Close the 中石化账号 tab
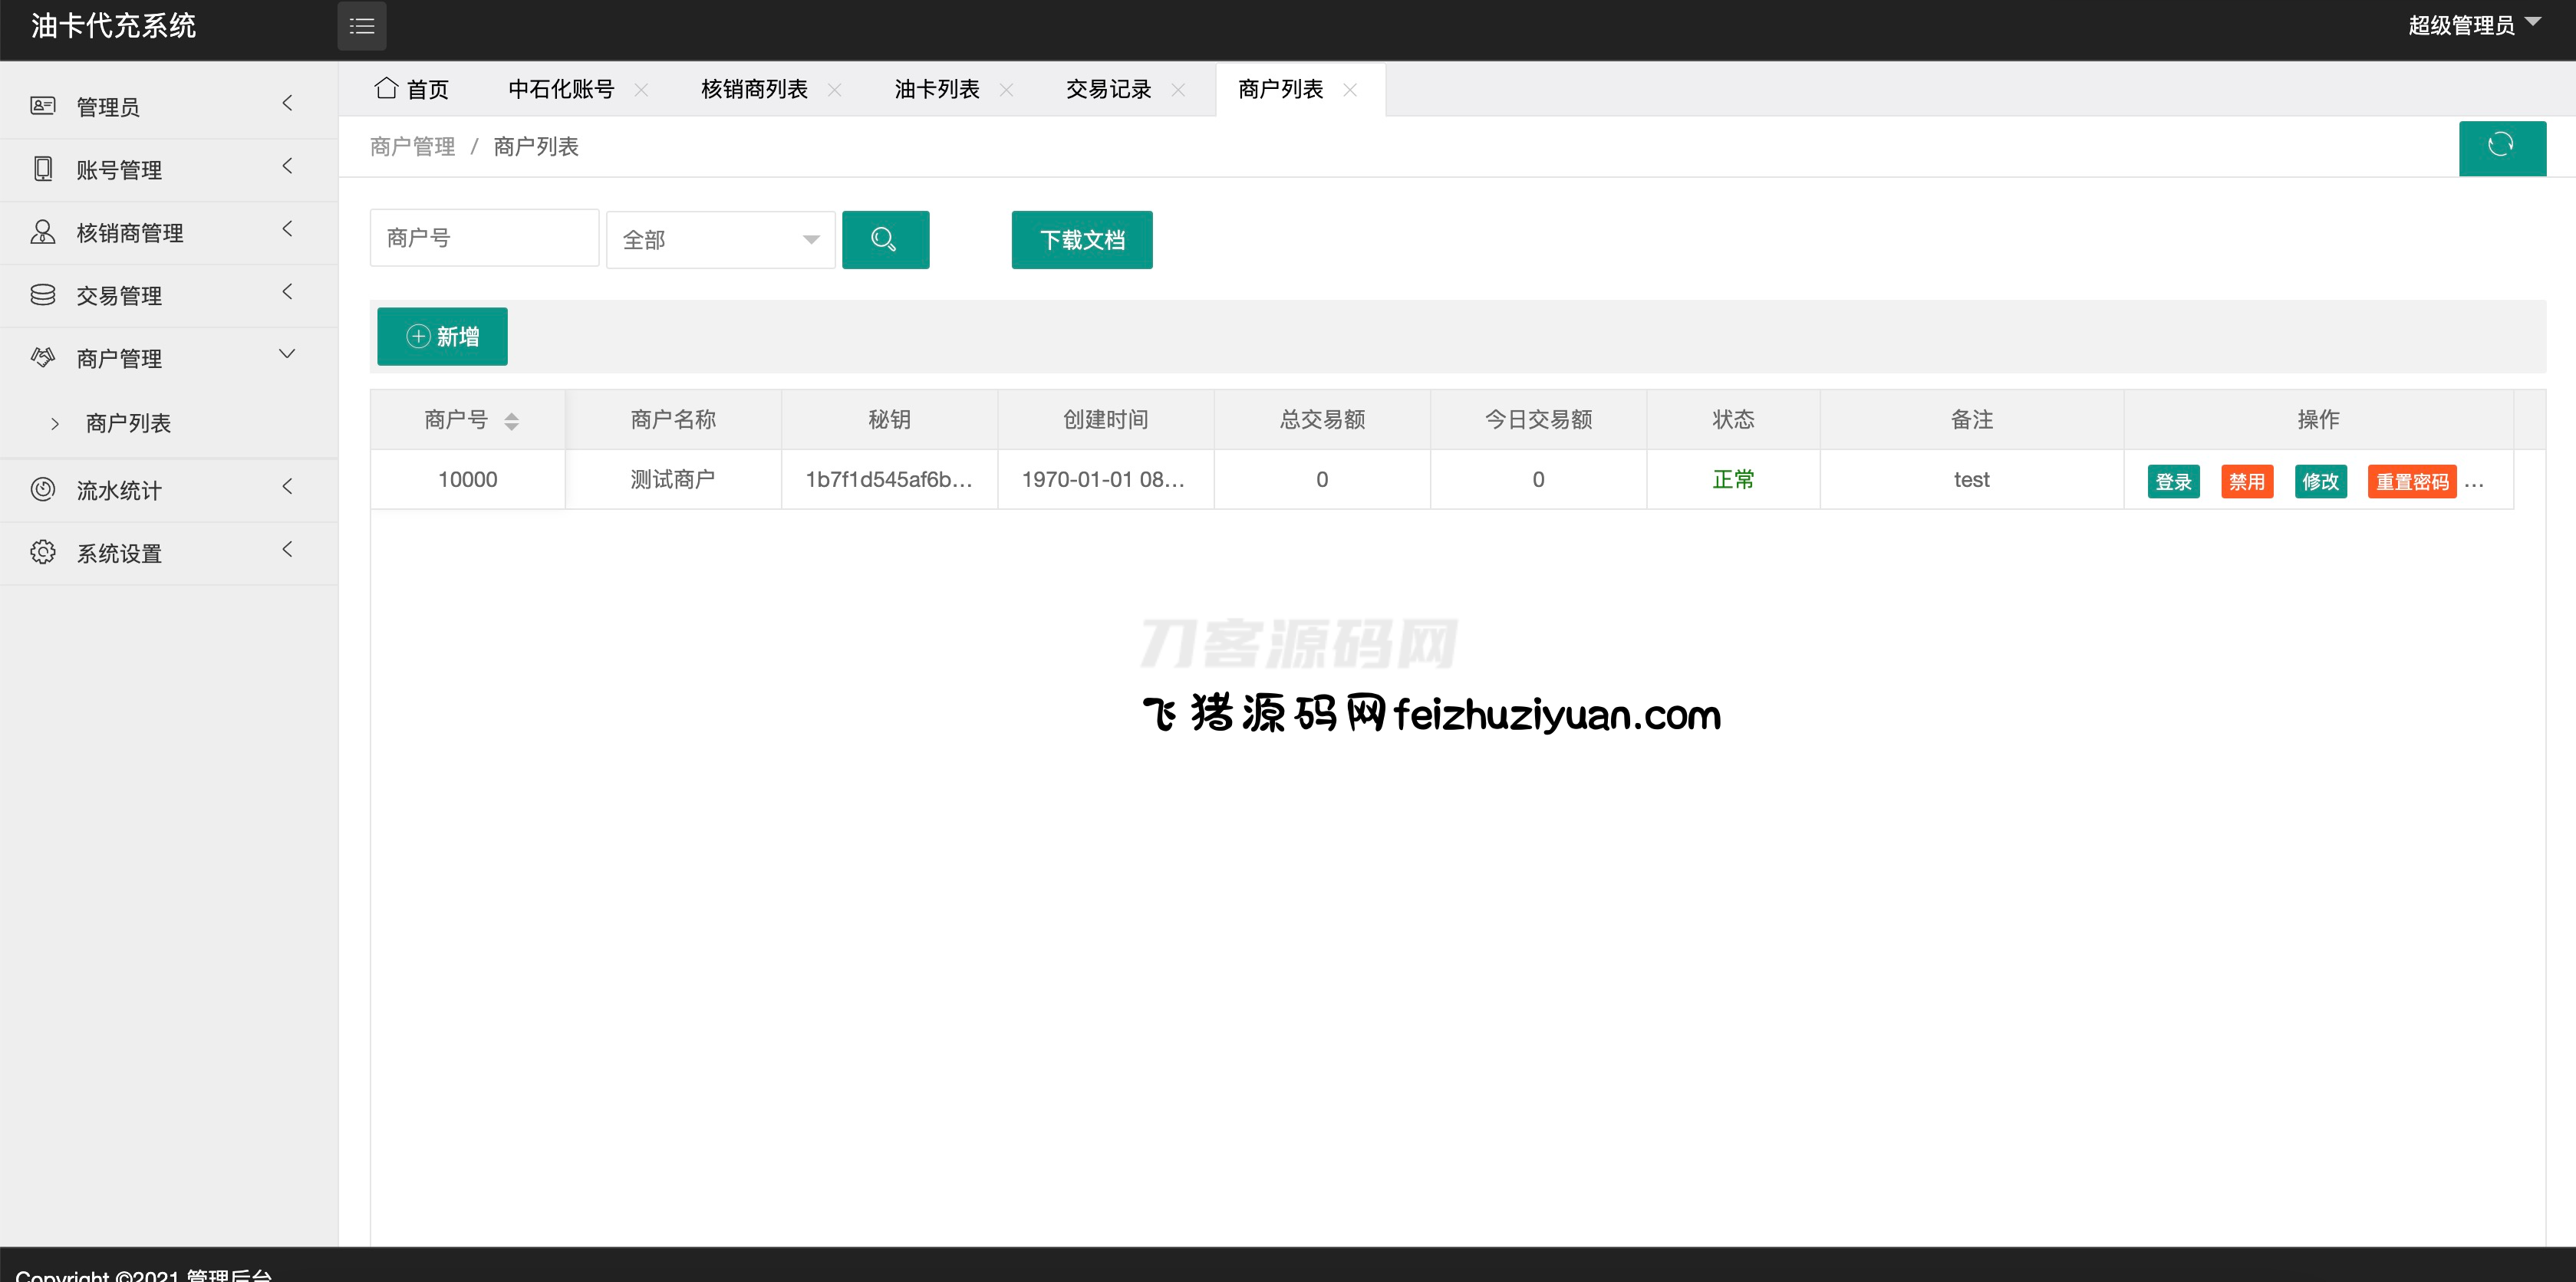The width and height of the screenshot is (2576, 1282). point(641,90)
